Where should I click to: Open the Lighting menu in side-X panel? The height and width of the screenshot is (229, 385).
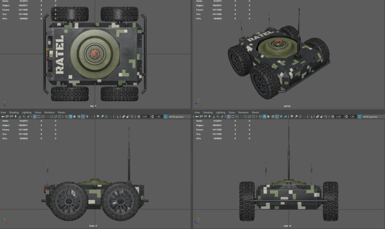tap(220, 112)
